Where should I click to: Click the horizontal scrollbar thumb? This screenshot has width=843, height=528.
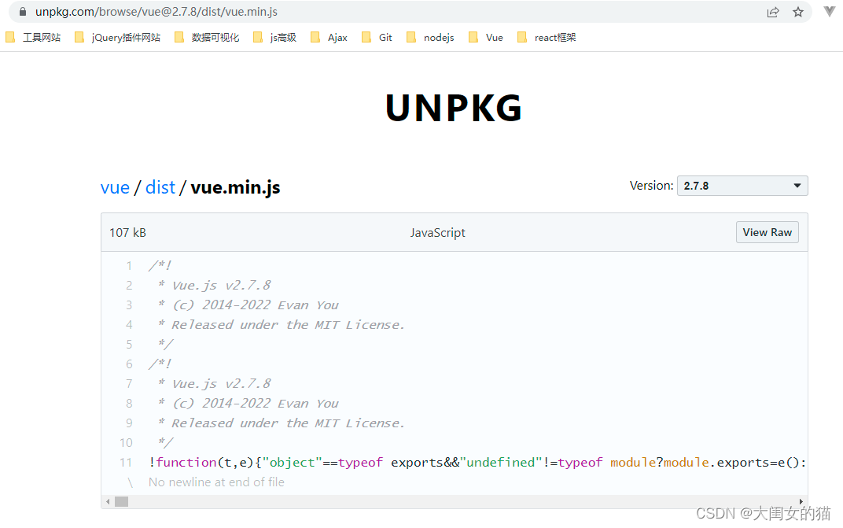(122, 501)
